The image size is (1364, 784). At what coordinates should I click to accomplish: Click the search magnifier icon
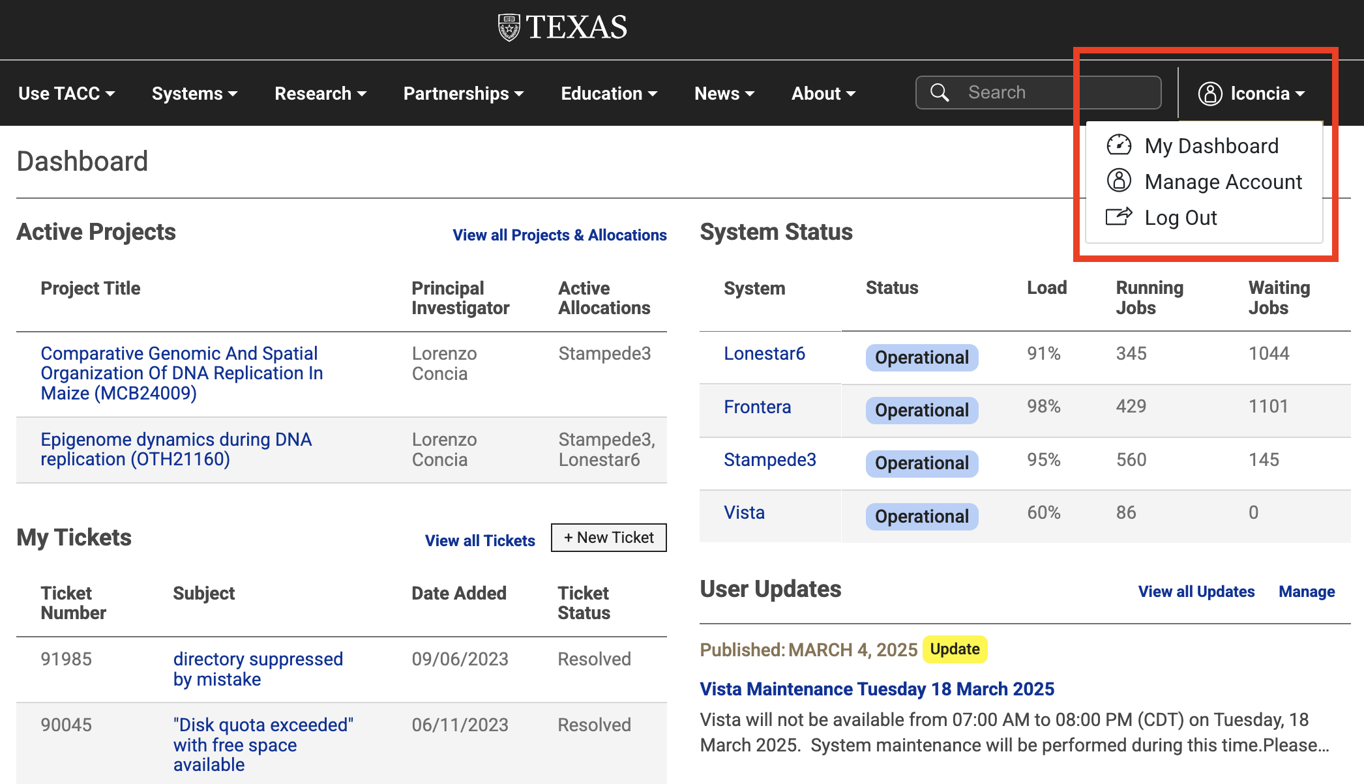pos(940,93)
